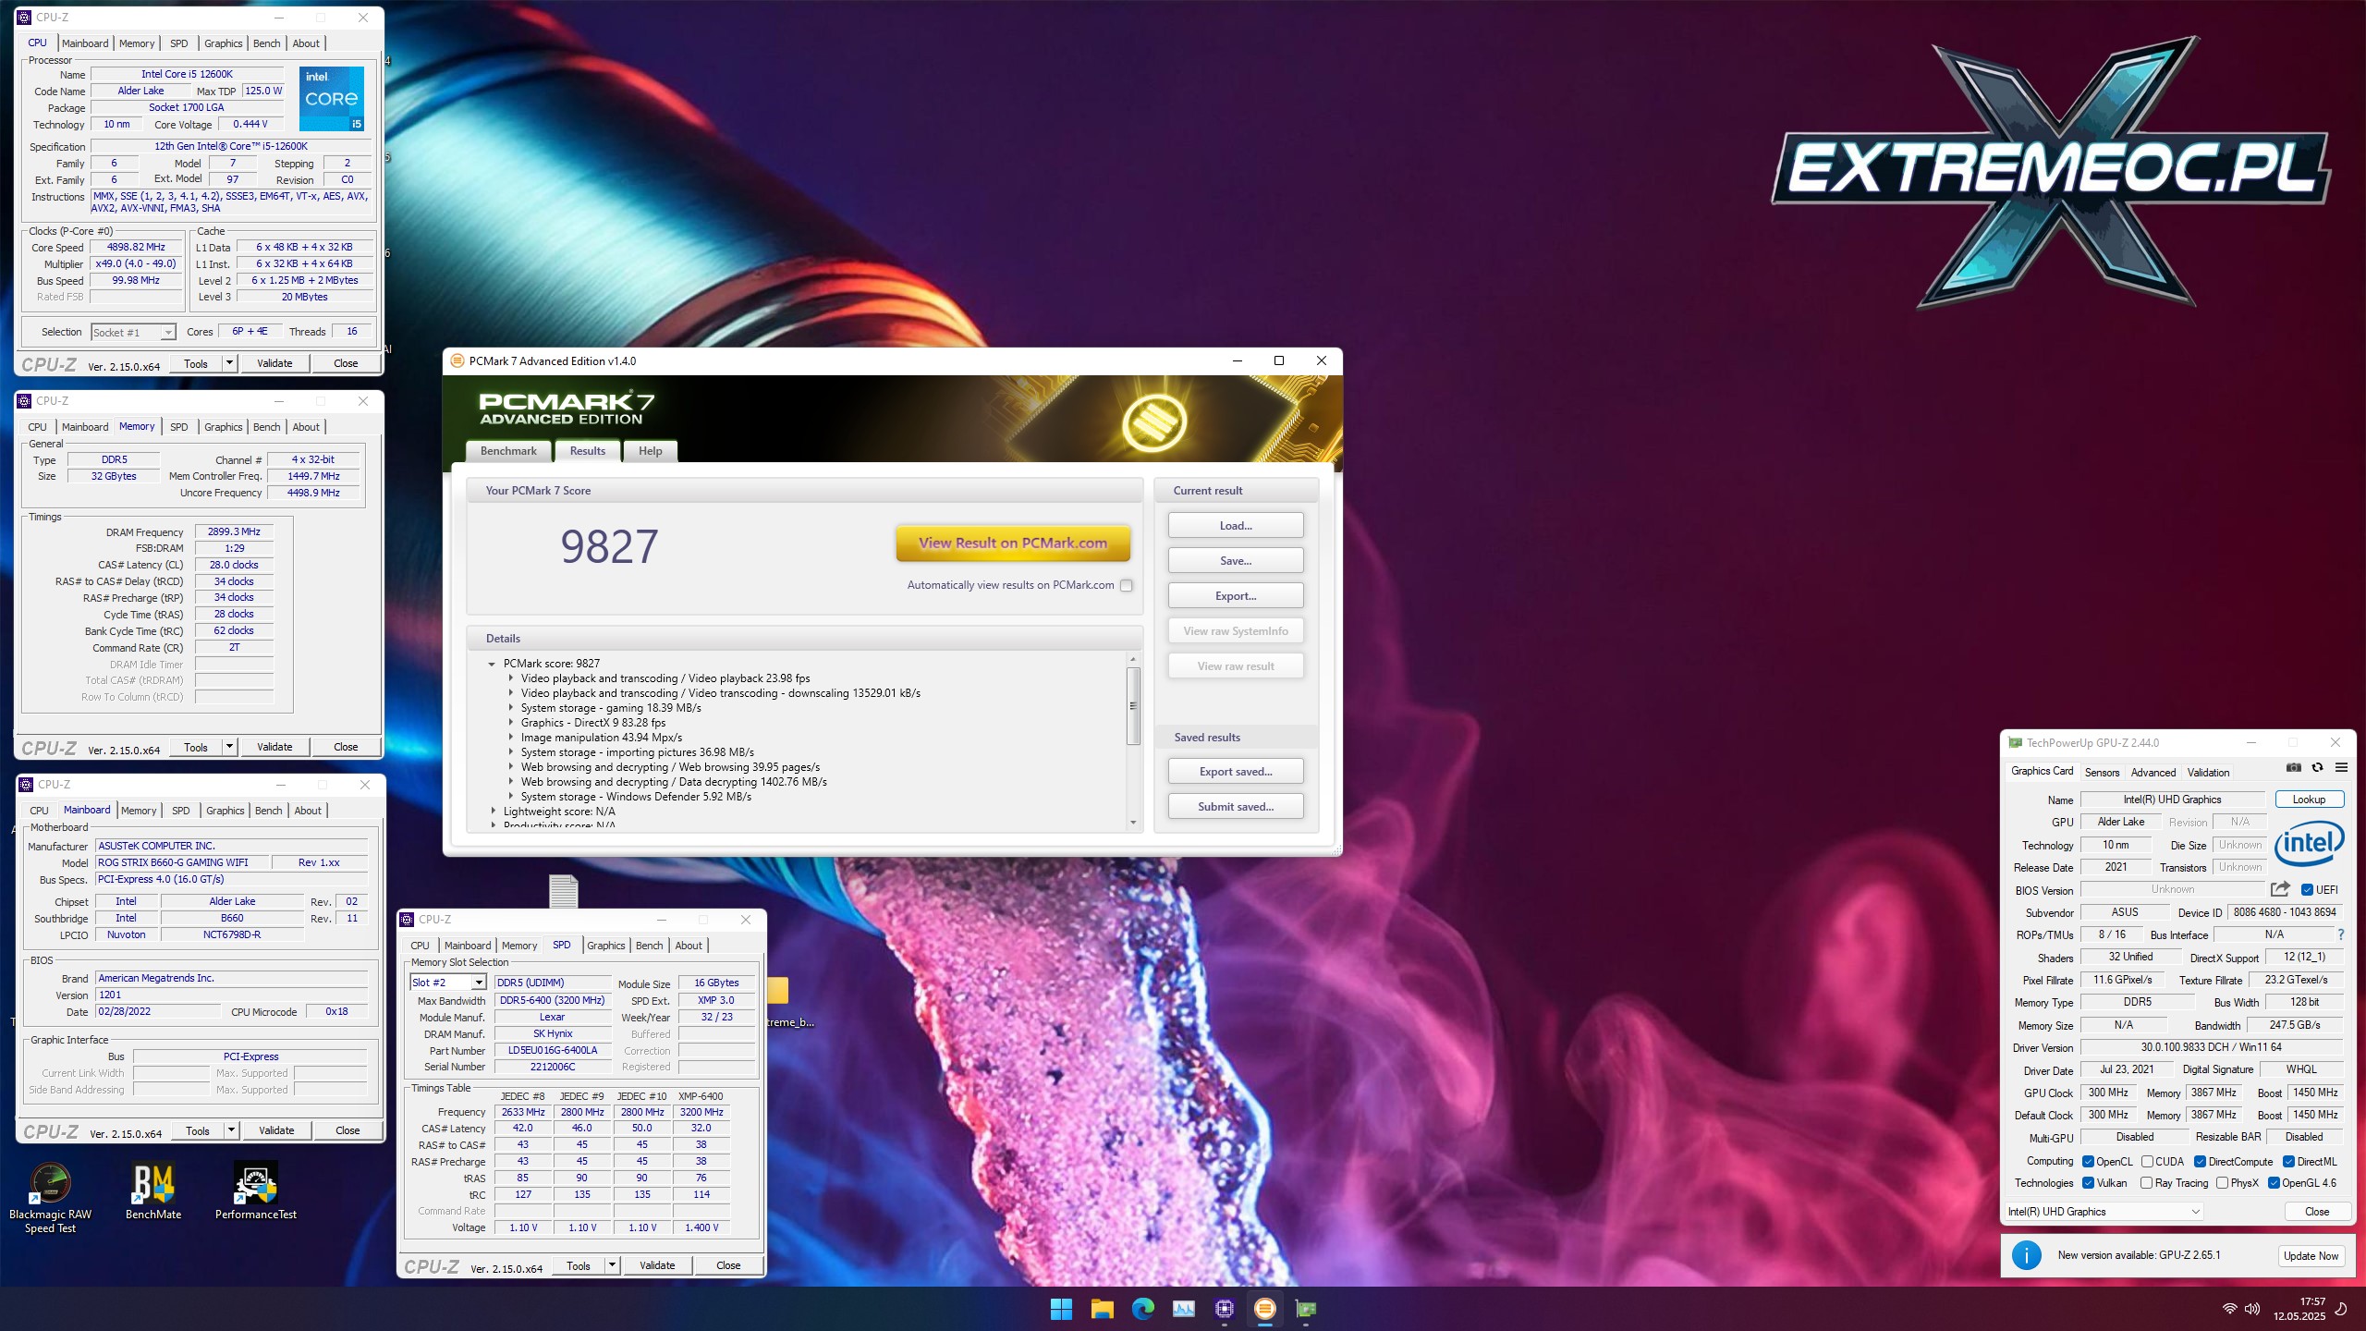Switch to Sensors tab in GPU-Z

[x=2102, y=773]
